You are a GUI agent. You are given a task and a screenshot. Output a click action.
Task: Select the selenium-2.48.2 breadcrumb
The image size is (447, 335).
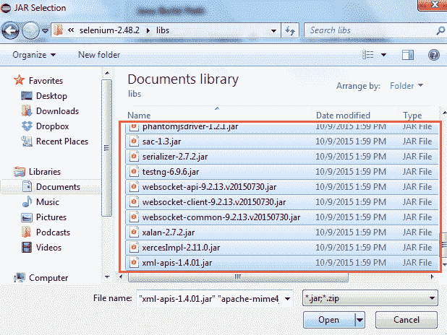click(109, 30)
